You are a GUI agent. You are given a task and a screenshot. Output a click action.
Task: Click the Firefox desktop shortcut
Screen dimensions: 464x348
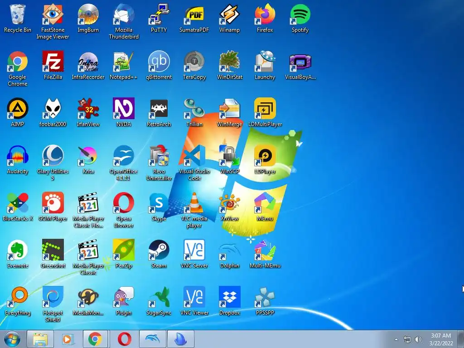265,14
